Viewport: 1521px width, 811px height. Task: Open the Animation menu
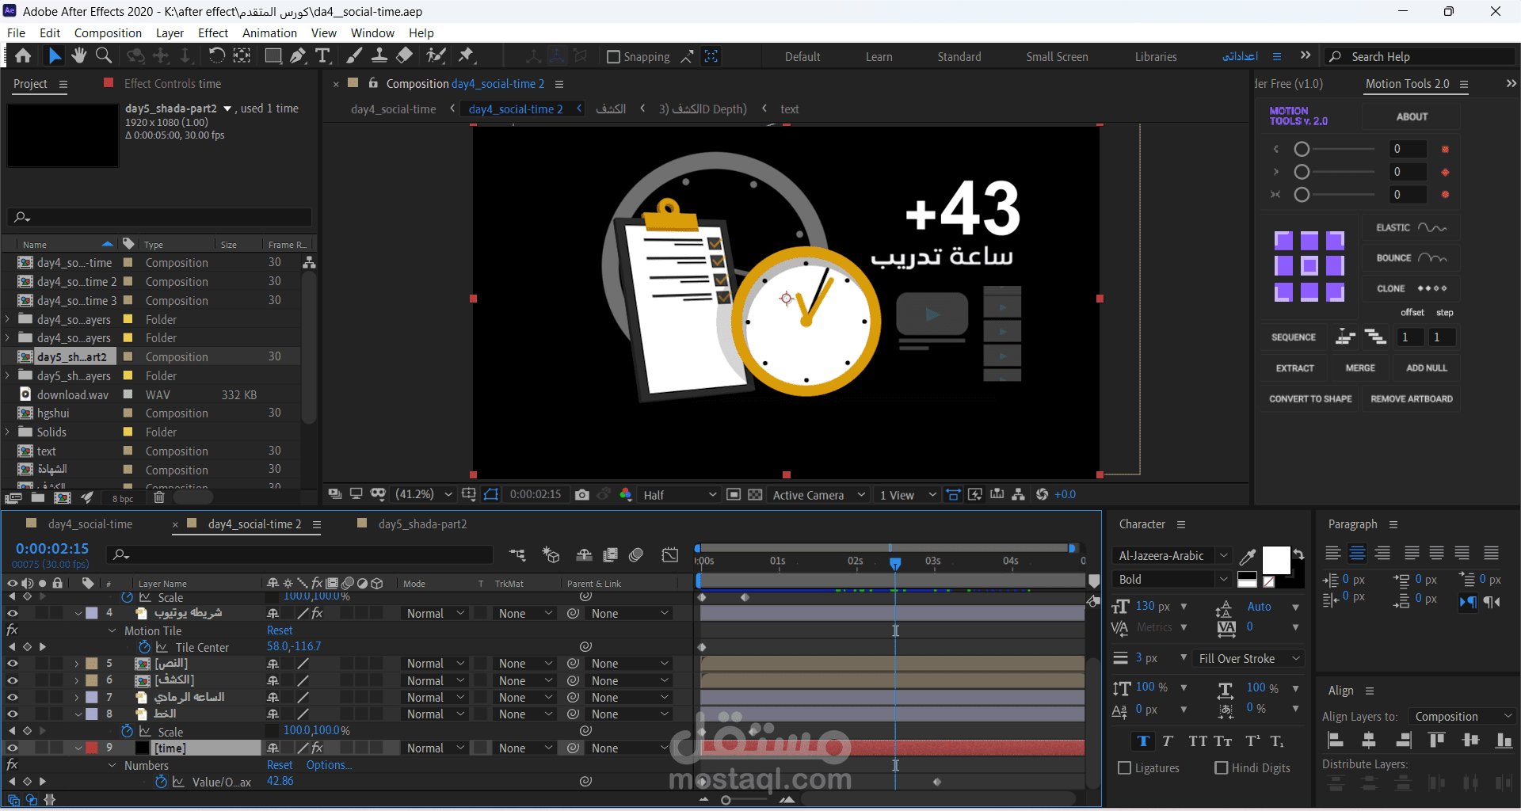pos(269,32)
